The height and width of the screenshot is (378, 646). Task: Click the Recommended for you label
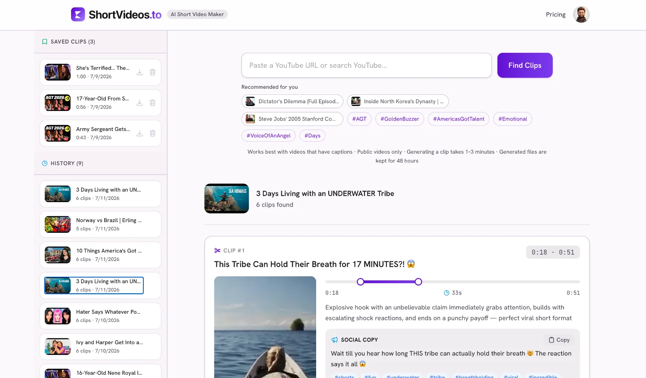(x=270, y=87)
